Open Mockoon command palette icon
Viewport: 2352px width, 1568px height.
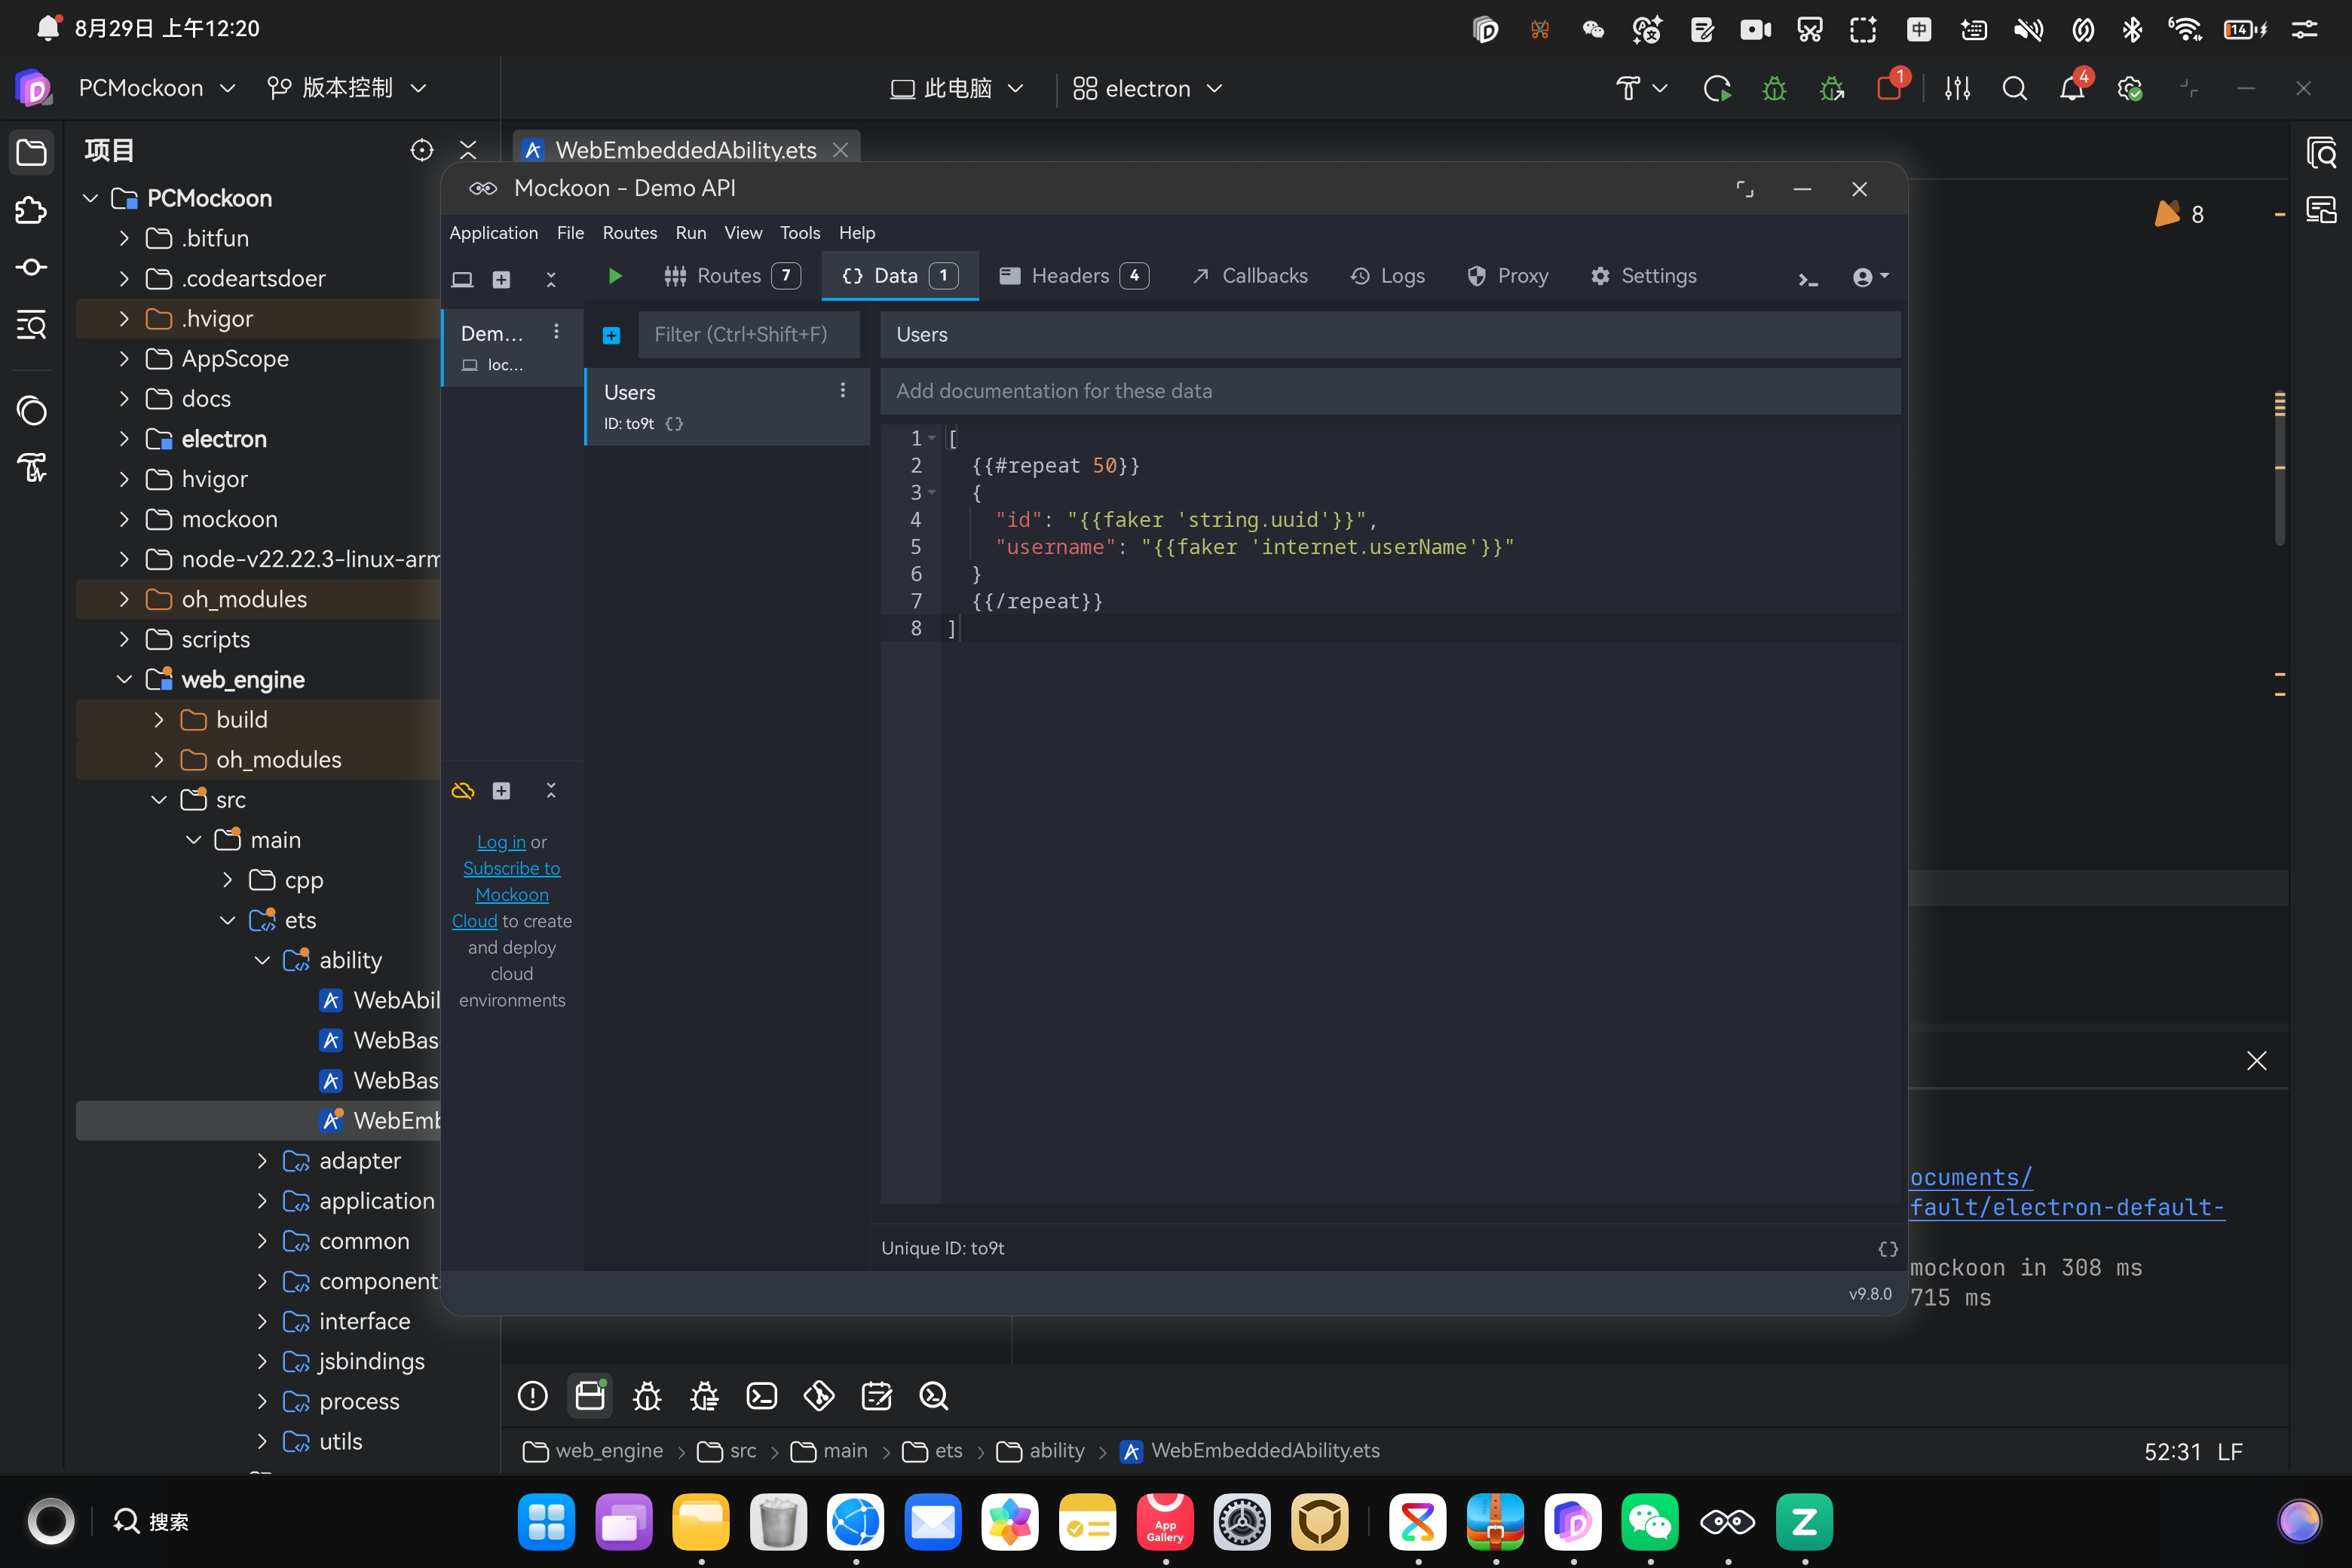pos(1808,279)
